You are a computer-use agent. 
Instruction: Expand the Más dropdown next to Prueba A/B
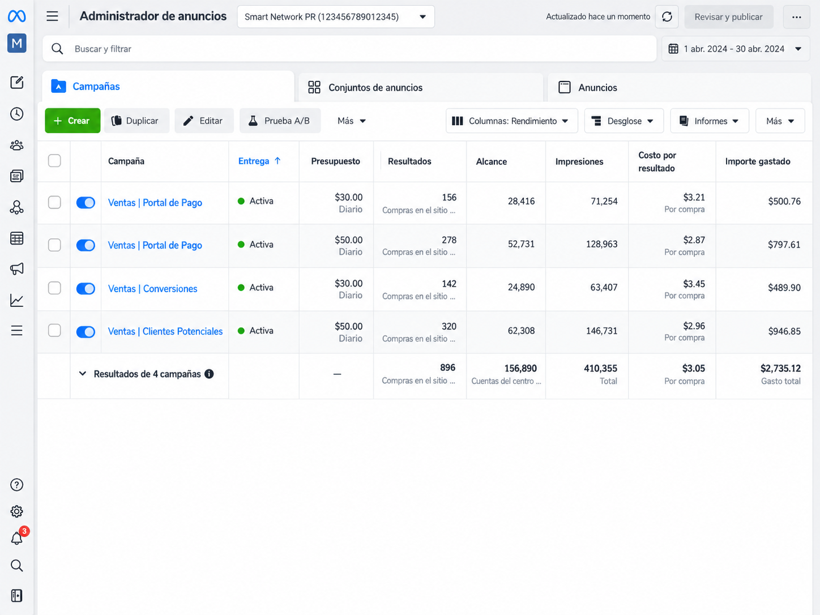(x=352, y=121)
